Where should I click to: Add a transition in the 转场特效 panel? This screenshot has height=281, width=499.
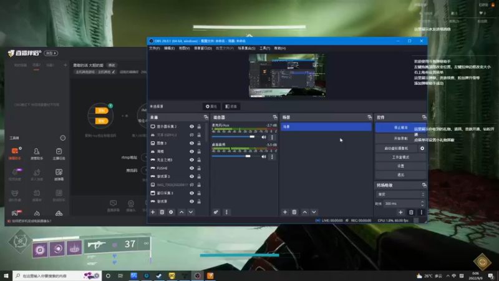click(400, 212)
